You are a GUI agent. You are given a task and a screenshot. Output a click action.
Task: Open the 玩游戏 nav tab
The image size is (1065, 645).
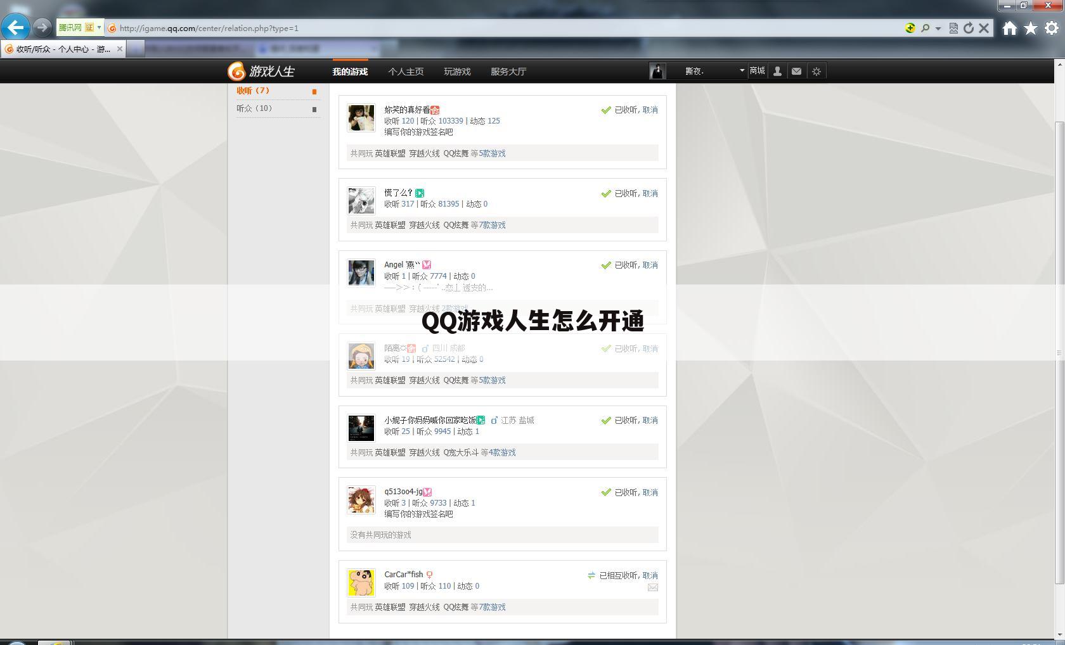pyautogui.click(x=457, y=72)
